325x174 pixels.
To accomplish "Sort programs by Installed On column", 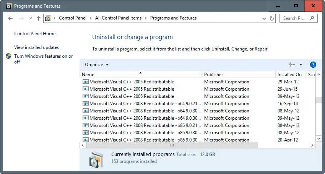I will coord(289,74).
